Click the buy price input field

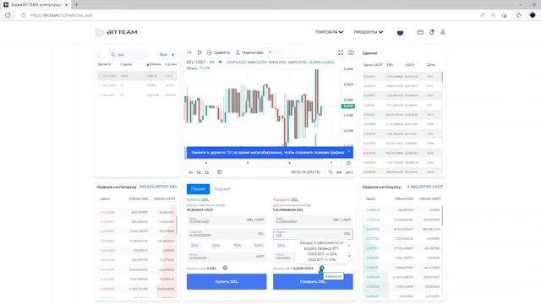227,220
